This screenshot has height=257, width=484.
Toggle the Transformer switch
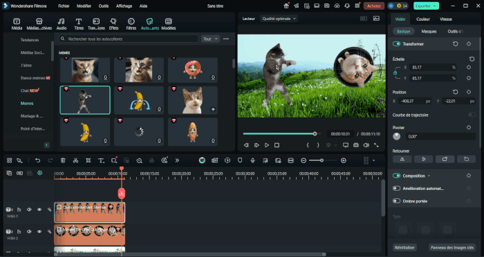[x=396, y=44]
